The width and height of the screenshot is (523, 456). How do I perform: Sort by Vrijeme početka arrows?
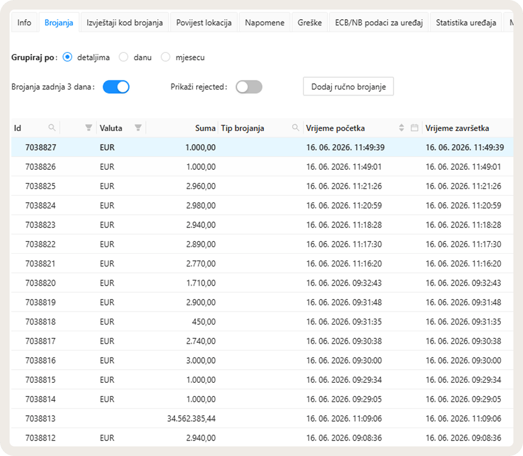tap(401, 128)
